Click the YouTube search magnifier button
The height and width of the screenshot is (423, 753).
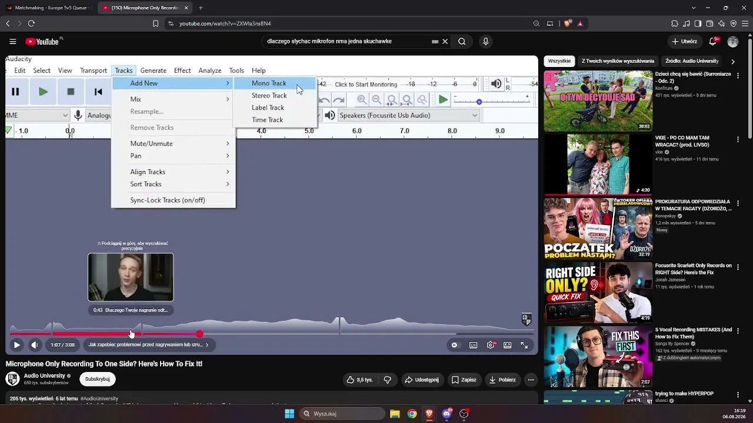(462, 42)
